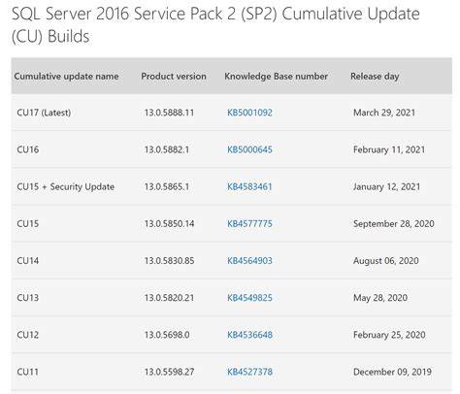Open the KB4549825 link
This screenshot has width=460, height=394.
tap(249, 298)
